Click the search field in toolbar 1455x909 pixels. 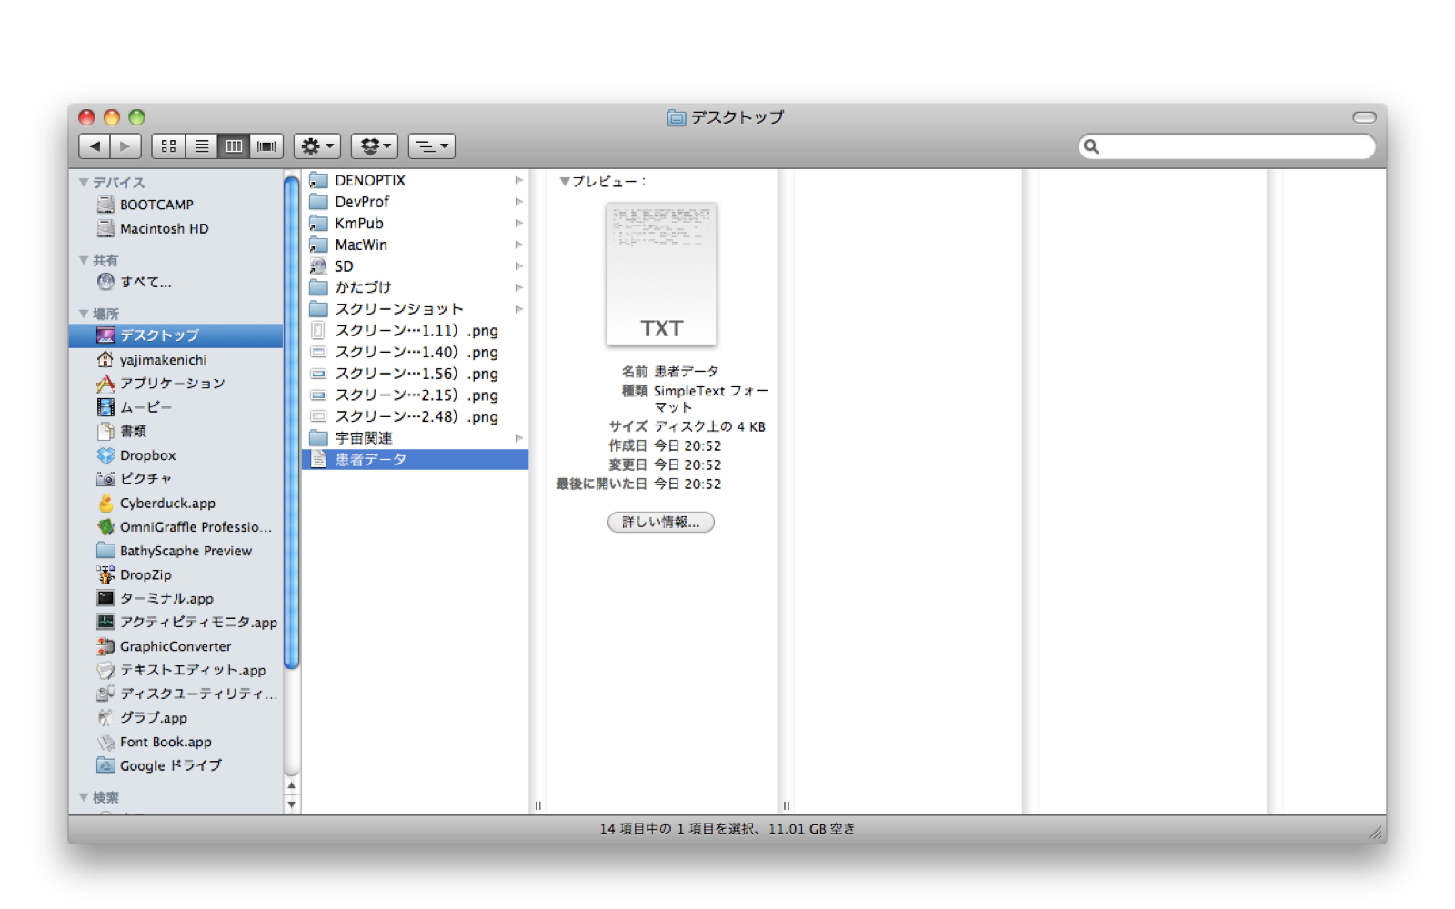(x=1232, y=146)
